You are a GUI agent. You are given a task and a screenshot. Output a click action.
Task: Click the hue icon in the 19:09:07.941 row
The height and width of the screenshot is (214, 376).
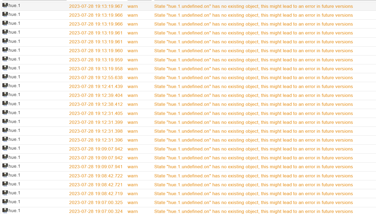[5, 166]
